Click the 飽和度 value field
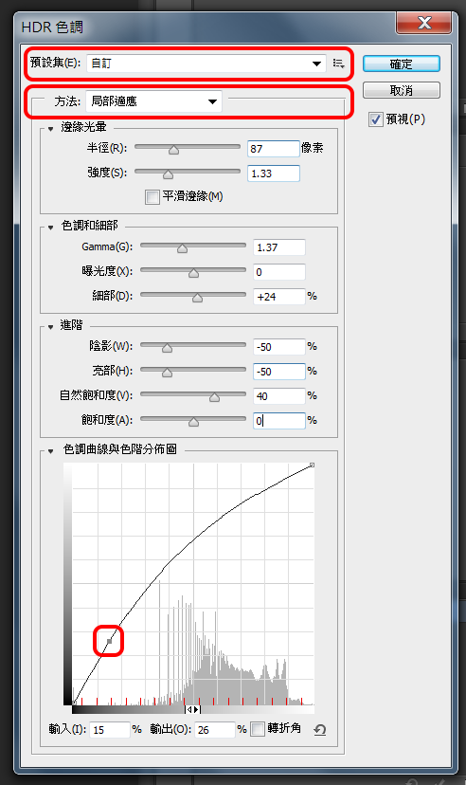 pyautogui.click(x=279, y=421)
